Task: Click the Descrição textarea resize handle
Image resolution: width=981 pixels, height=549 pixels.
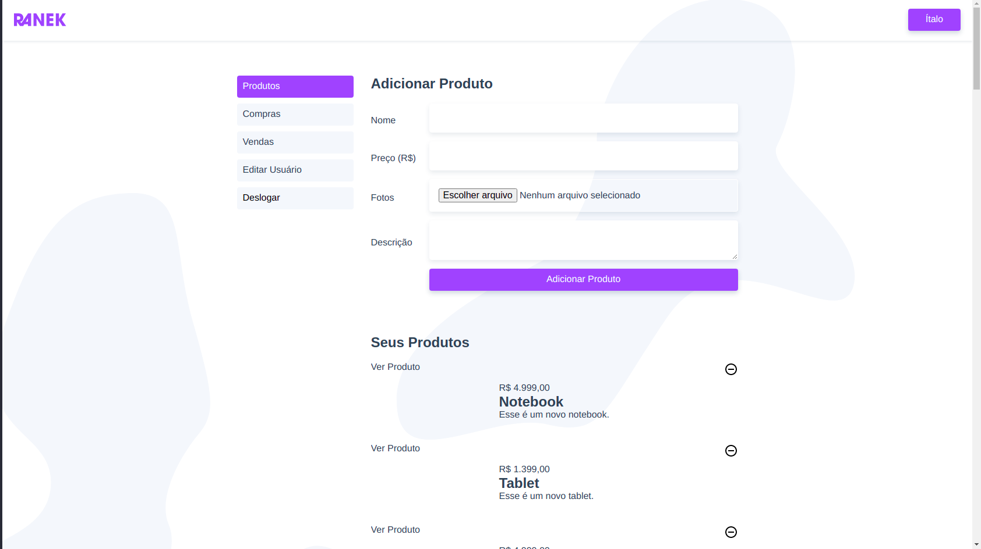Action: [735, 256]
